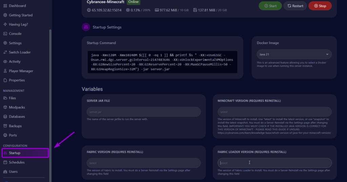Click the Dashboard grid icon

pyautogui.click(x=5, y=6)
